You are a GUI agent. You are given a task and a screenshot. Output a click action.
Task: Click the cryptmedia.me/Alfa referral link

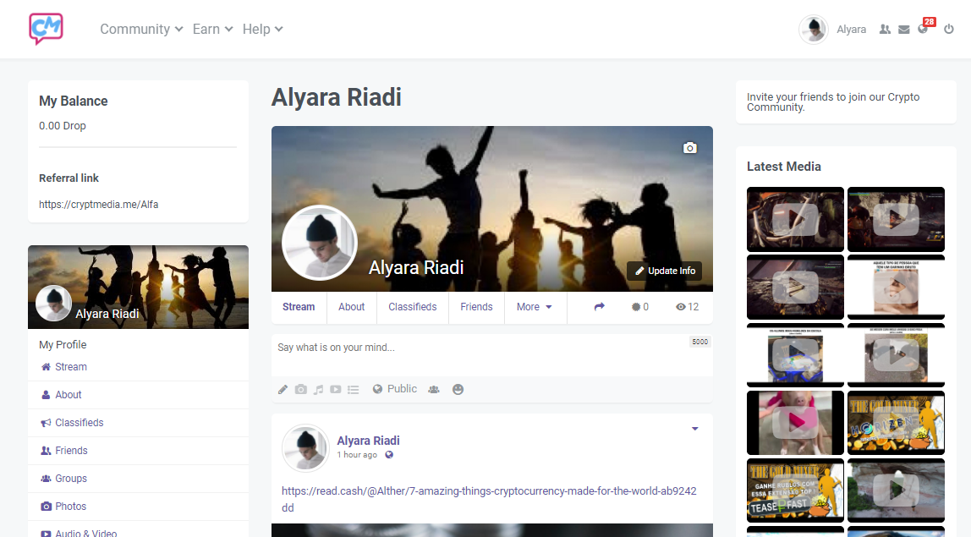click(98, 205)
